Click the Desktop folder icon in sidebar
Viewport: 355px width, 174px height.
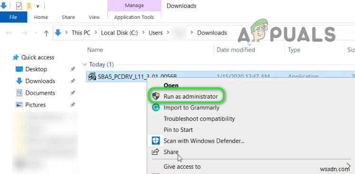point(19,69)
